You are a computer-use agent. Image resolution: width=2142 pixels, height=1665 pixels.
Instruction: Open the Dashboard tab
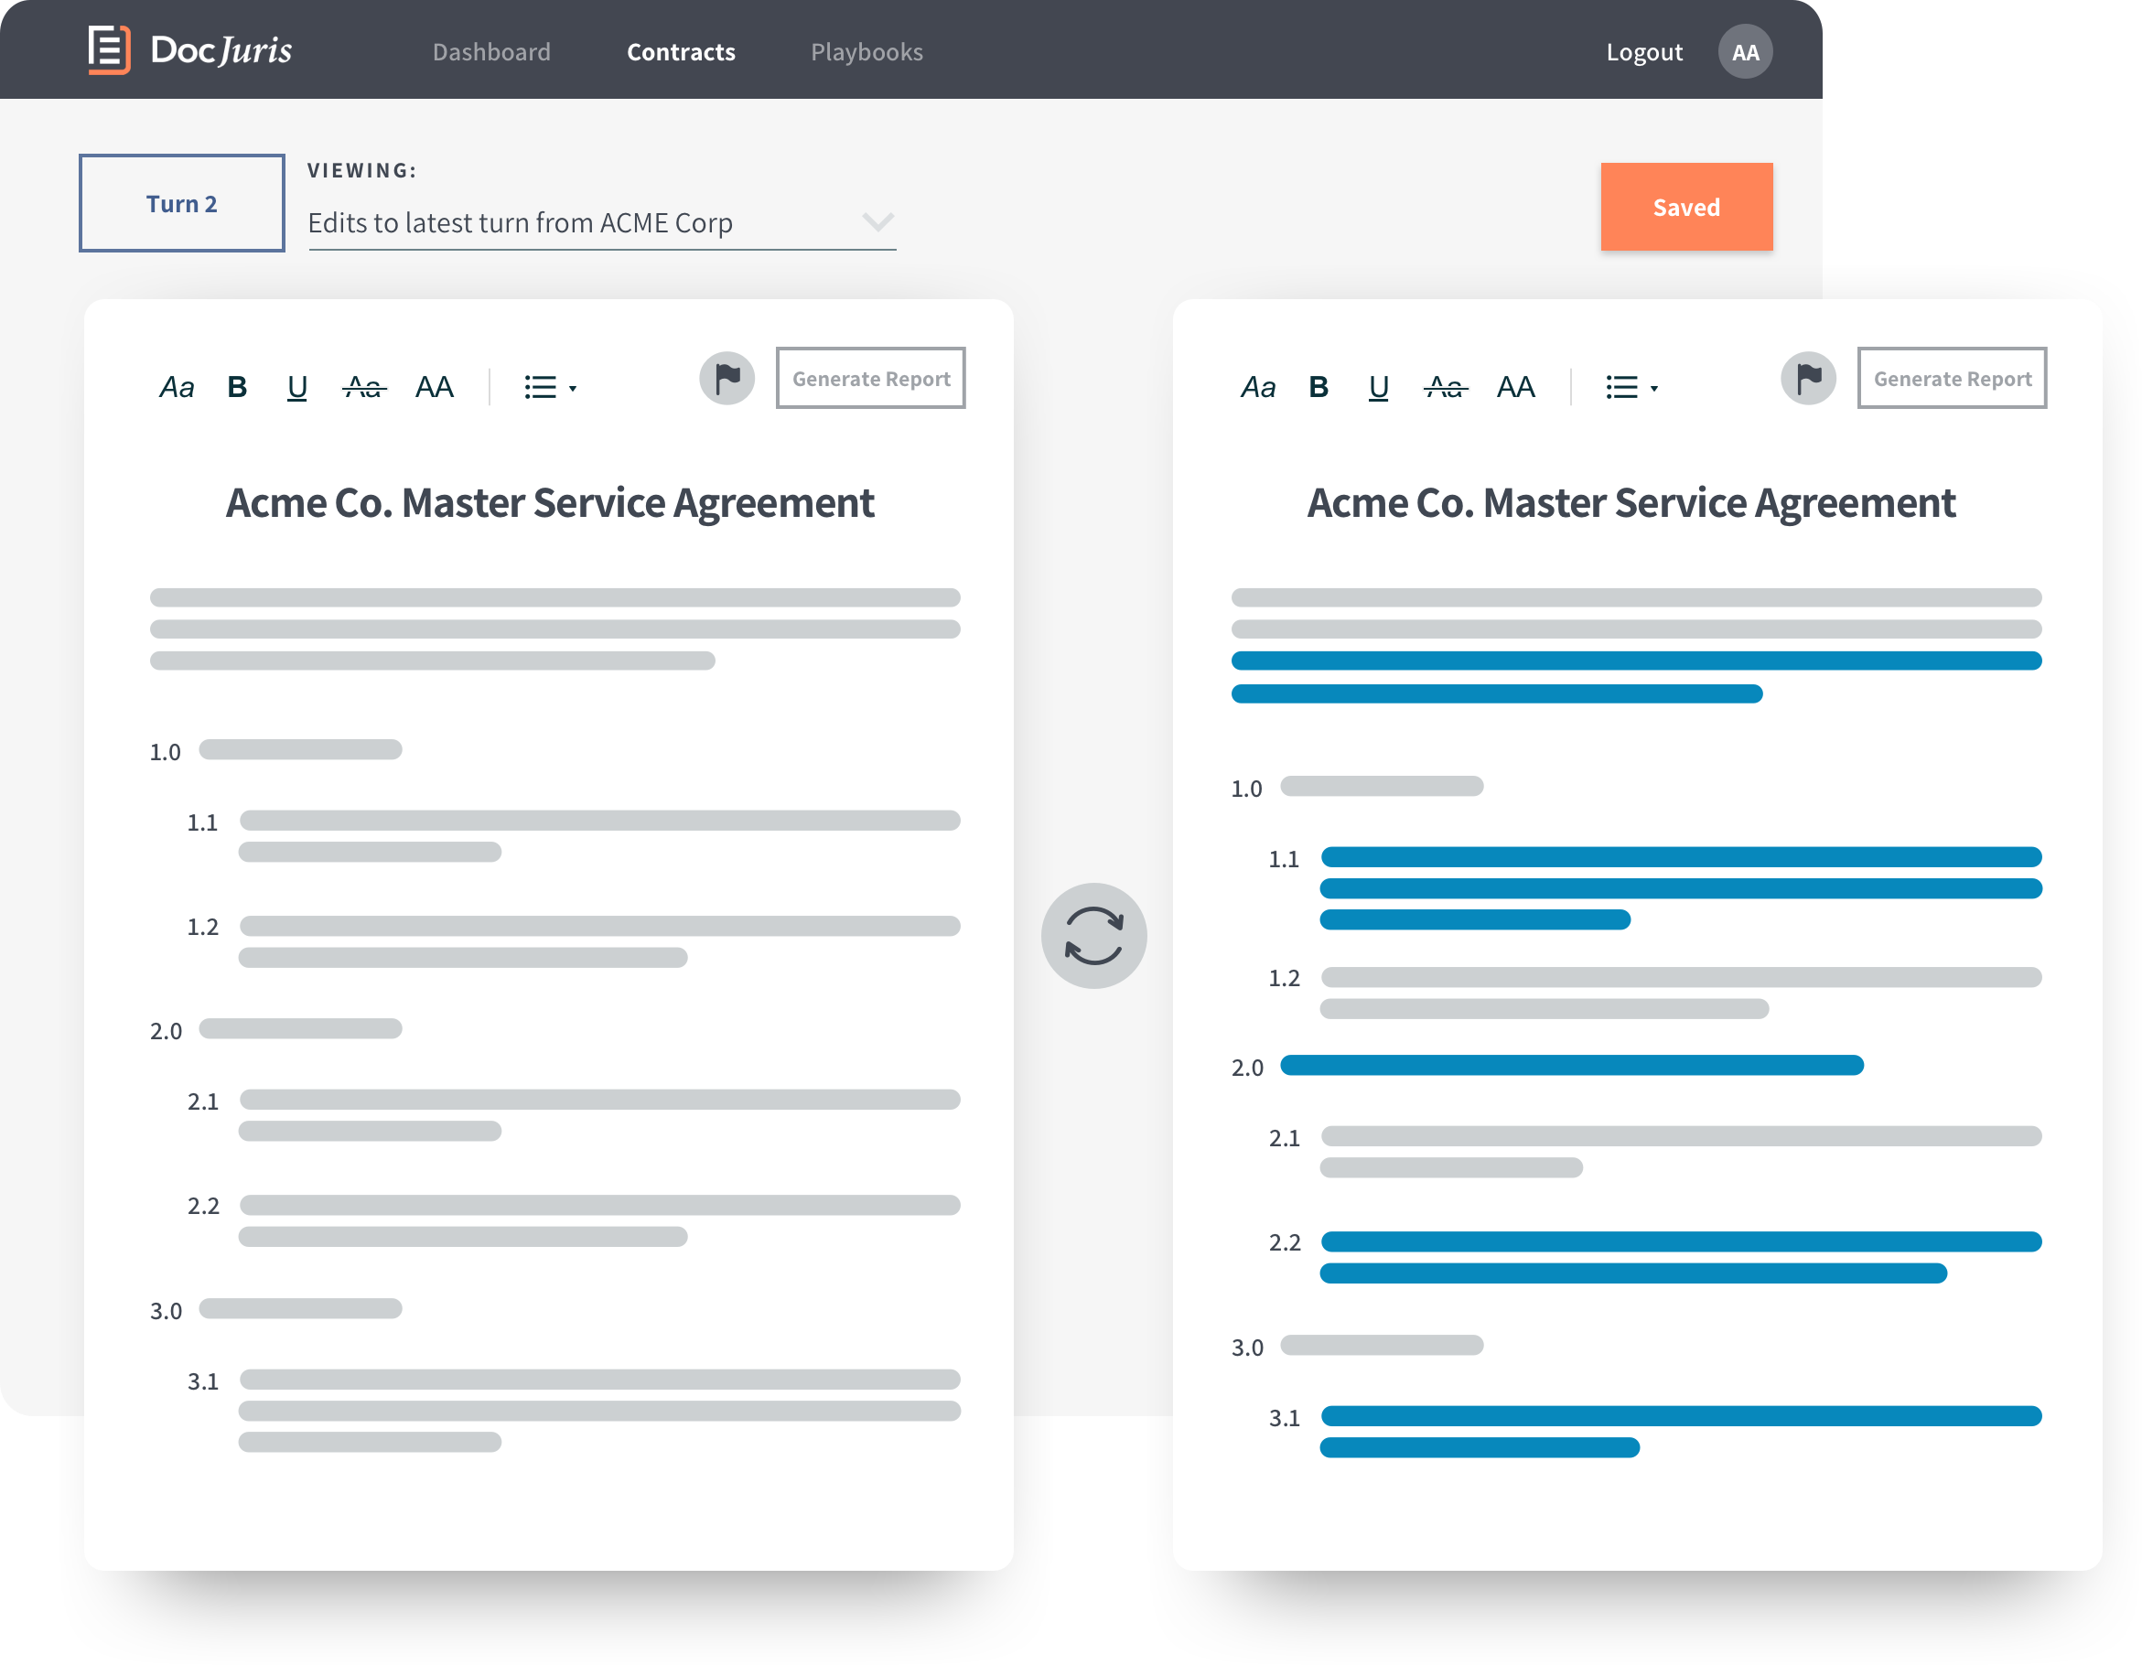491,52
